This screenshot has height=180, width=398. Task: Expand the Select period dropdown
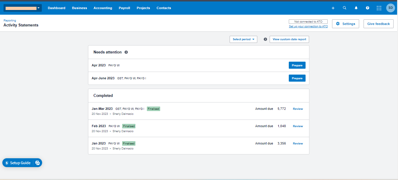click(x=243, y=39)
